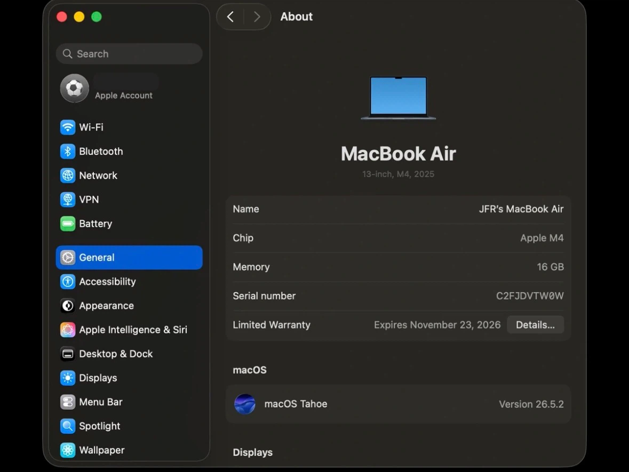The width and height of the screenshot is (629, 472).
Task: Click the MacBook Air heading
Action: coord(399,154)
